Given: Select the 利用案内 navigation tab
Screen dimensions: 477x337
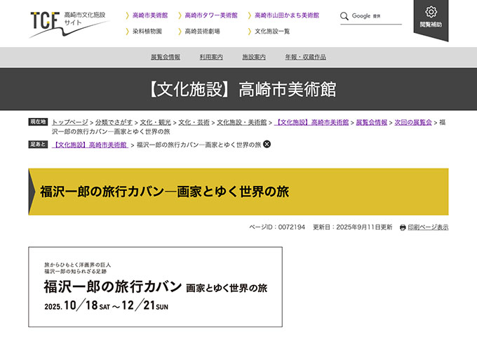Looking at the screenshot, I should coord(211,57).
